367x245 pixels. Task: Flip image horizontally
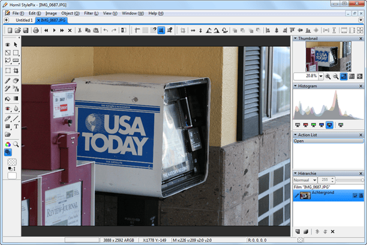click(193, 30)
